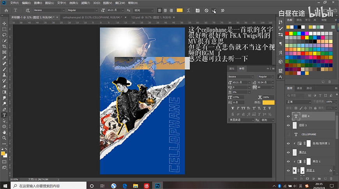Toggle underline in Character panel
This screenshot has width=339, height=189.
[x=264, y=108]
